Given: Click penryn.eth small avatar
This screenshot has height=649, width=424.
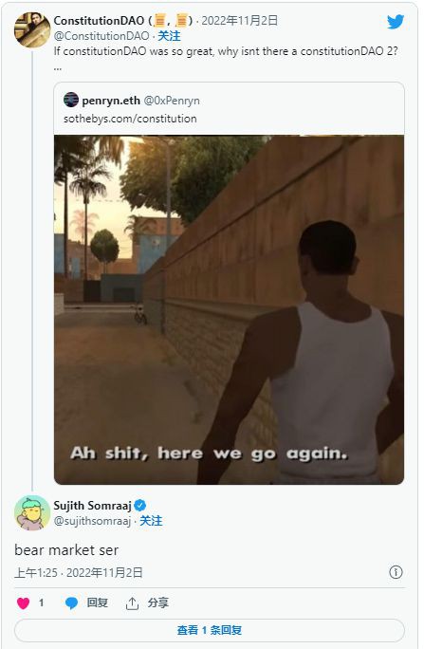Looking at the screenshot, I should click(x=71, y=100).
